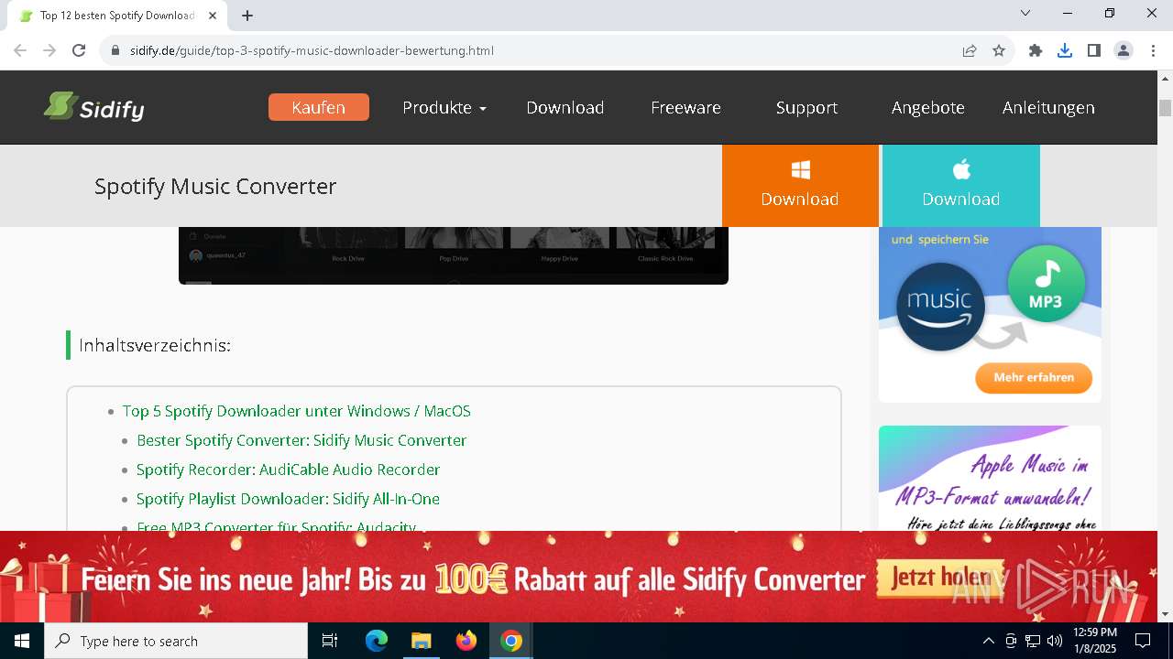The image size is (1173, 659).
Task: Click the Sidify logo
Action: click(x=93, y=107)
